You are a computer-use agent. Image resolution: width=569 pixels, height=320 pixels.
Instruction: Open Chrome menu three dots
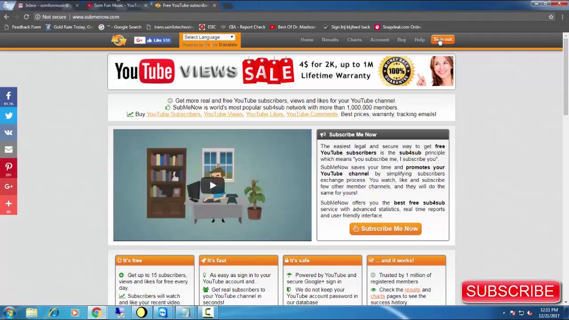563,17
